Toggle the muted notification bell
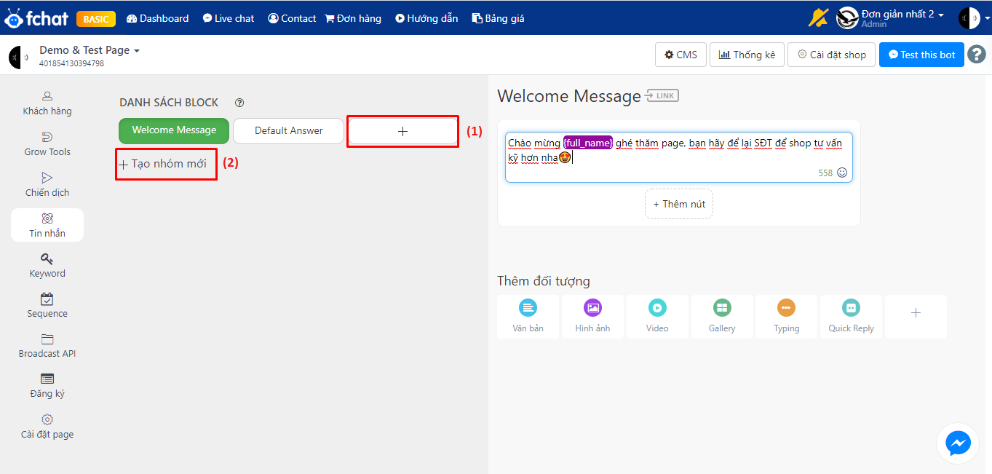Screen dimensions: 992x474 (x=818, y=17)
